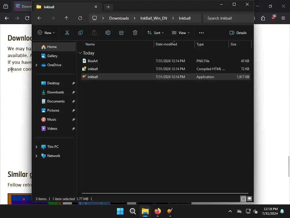Click the File Explorer taskbar icon
The height and width of the screenshot is (218, 290).
coord(145,211)
